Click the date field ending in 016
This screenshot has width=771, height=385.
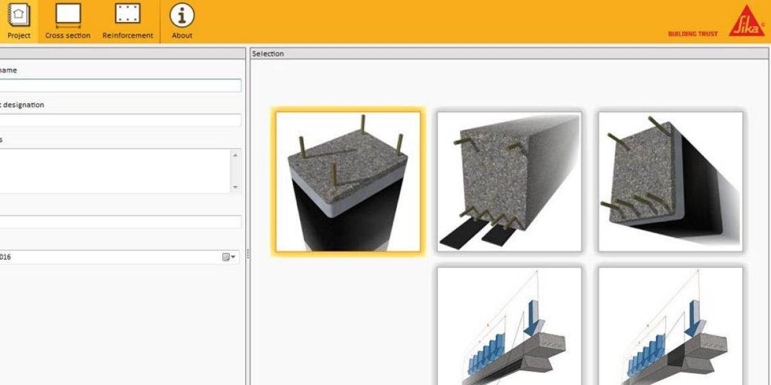[x=107, y=257]
